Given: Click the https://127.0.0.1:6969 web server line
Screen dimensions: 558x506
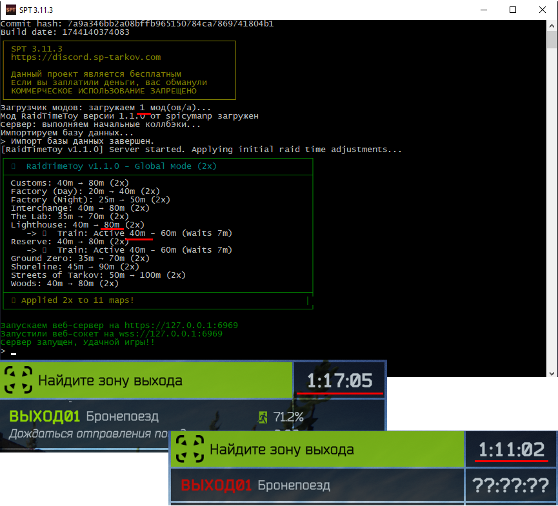Looking at the screenshot, I should [x=119, y=326].
